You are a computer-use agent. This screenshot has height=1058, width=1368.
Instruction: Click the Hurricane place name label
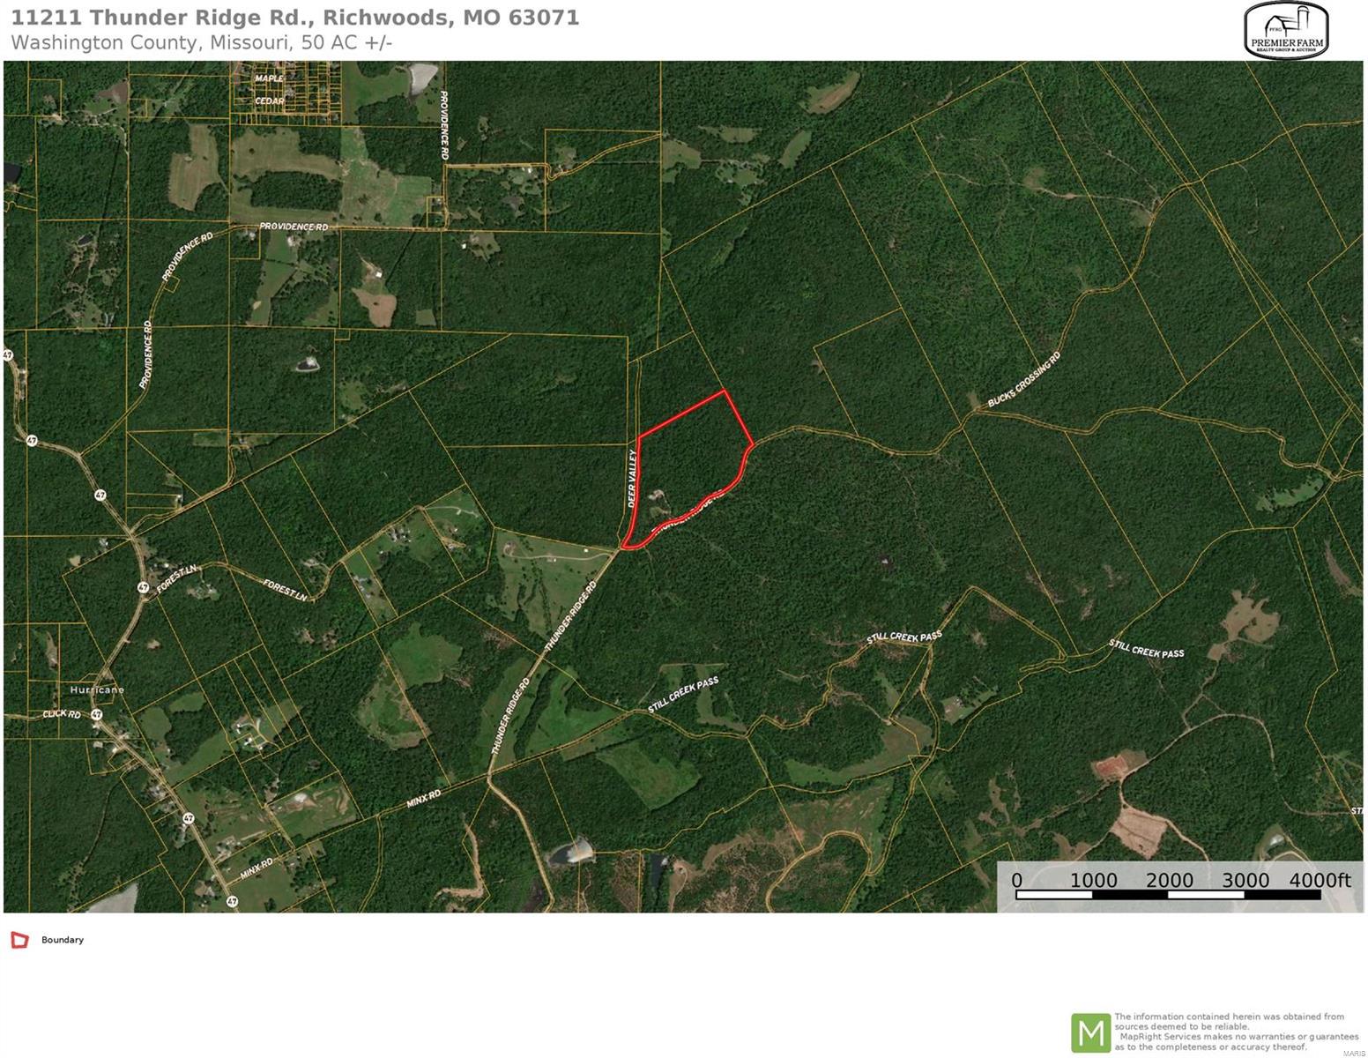click(97, 689)
